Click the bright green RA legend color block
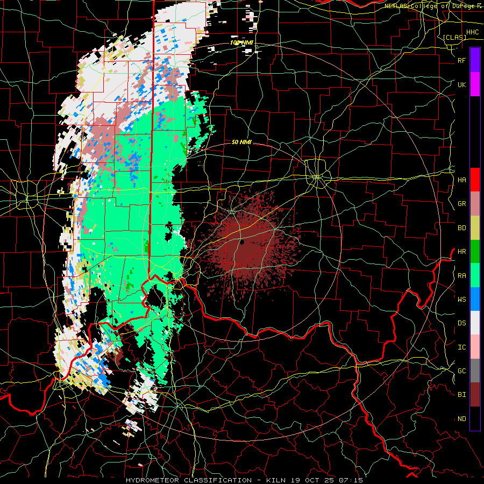 (x=475, y=275)
